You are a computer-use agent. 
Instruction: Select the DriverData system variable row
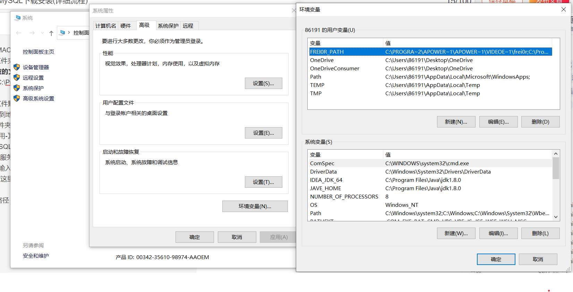pyautogui.click(x=430, y=172)
